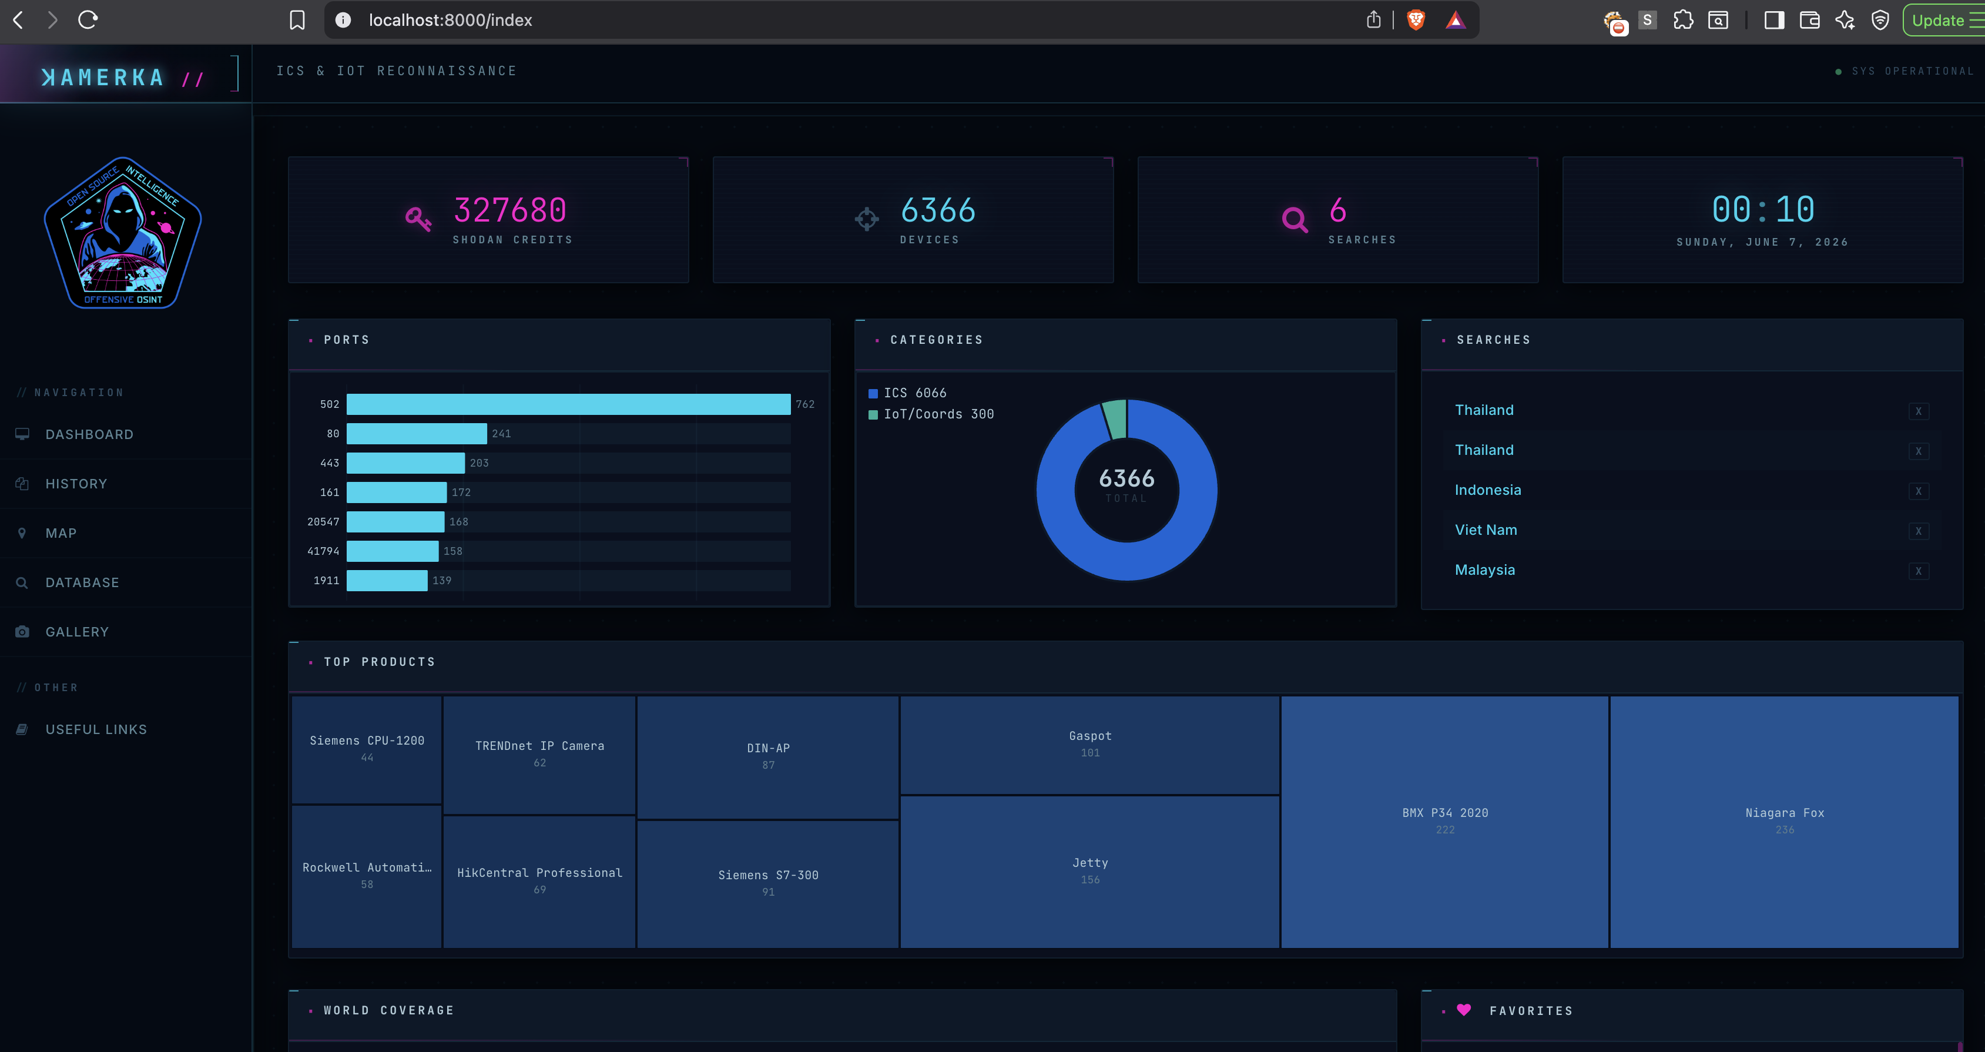The width and height of the screenshot is (1985, 1052).
Task: Click the pink key icon on Shodan Credits
Action: click(418, 219)
